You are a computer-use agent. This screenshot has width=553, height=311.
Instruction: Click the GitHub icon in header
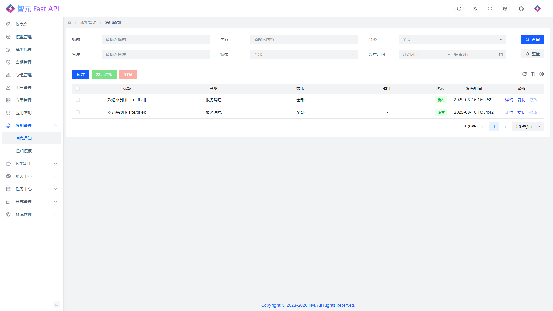(x=521, y=9)
